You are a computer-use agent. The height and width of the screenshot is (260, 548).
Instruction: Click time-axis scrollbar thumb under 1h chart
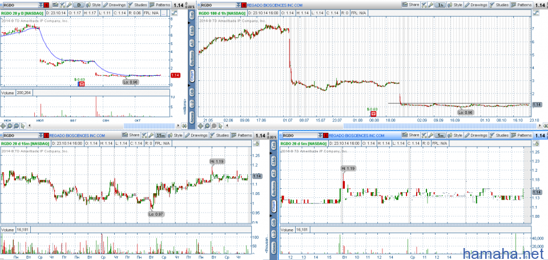[x=440, y=126]
